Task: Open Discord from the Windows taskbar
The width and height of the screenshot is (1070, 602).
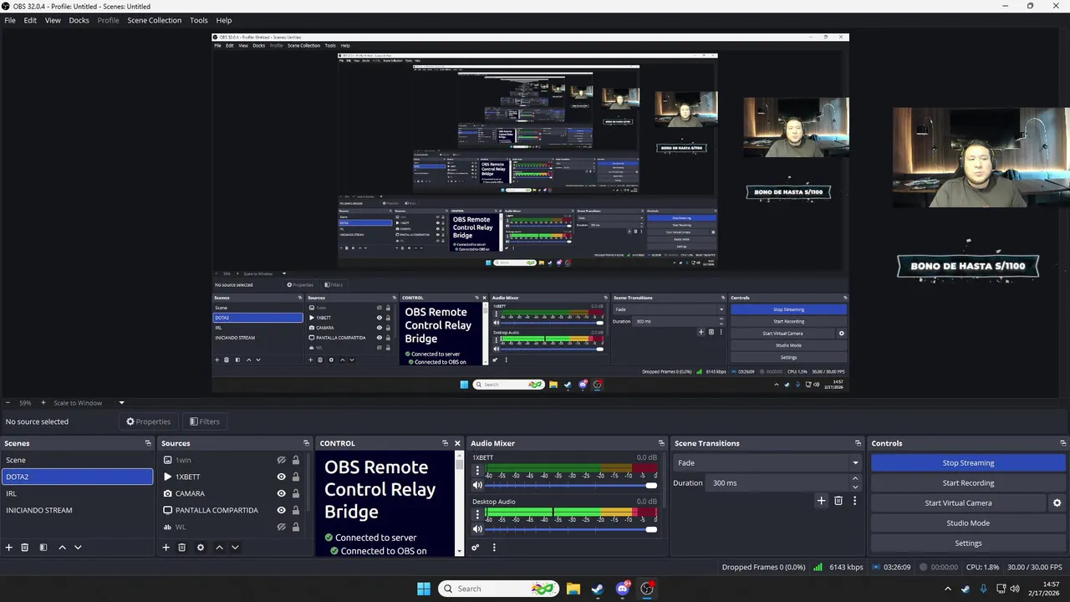Action: point(622,589)
